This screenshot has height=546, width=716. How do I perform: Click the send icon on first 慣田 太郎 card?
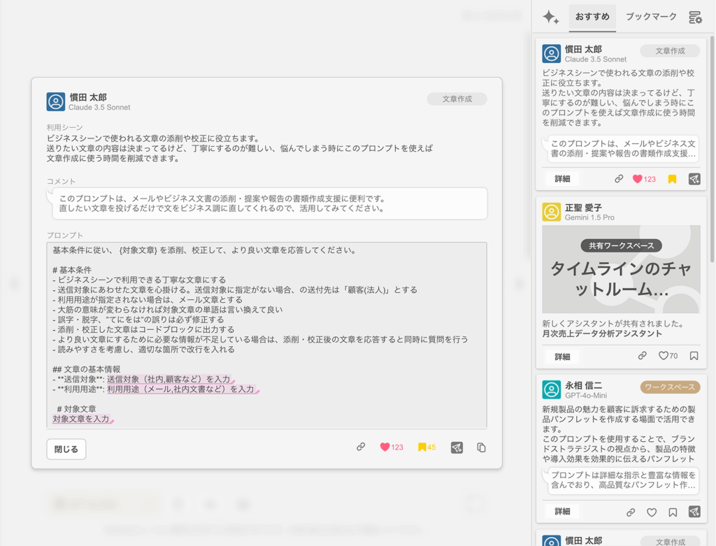point(694,179)
